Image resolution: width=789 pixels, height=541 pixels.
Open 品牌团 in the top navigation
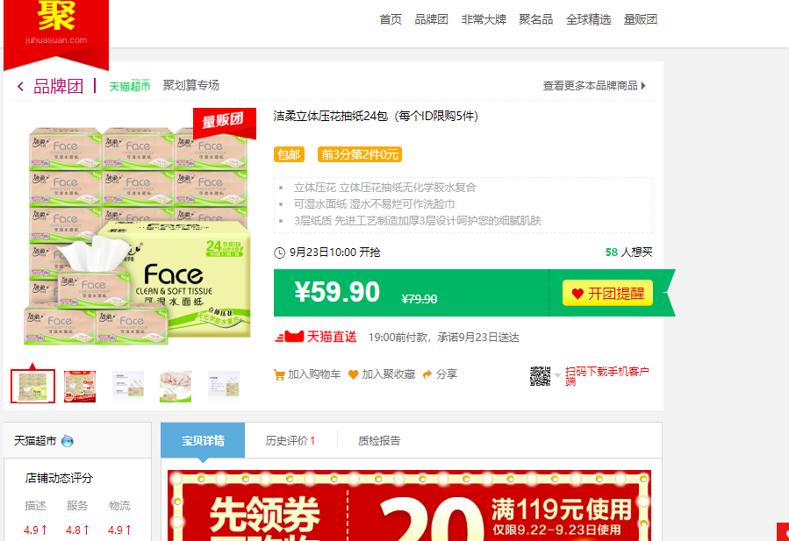[x=431, y=19]
